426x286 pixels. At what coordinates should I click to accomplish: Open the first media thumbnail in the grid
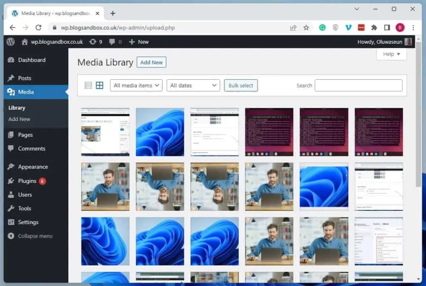[x=105, y=132]
